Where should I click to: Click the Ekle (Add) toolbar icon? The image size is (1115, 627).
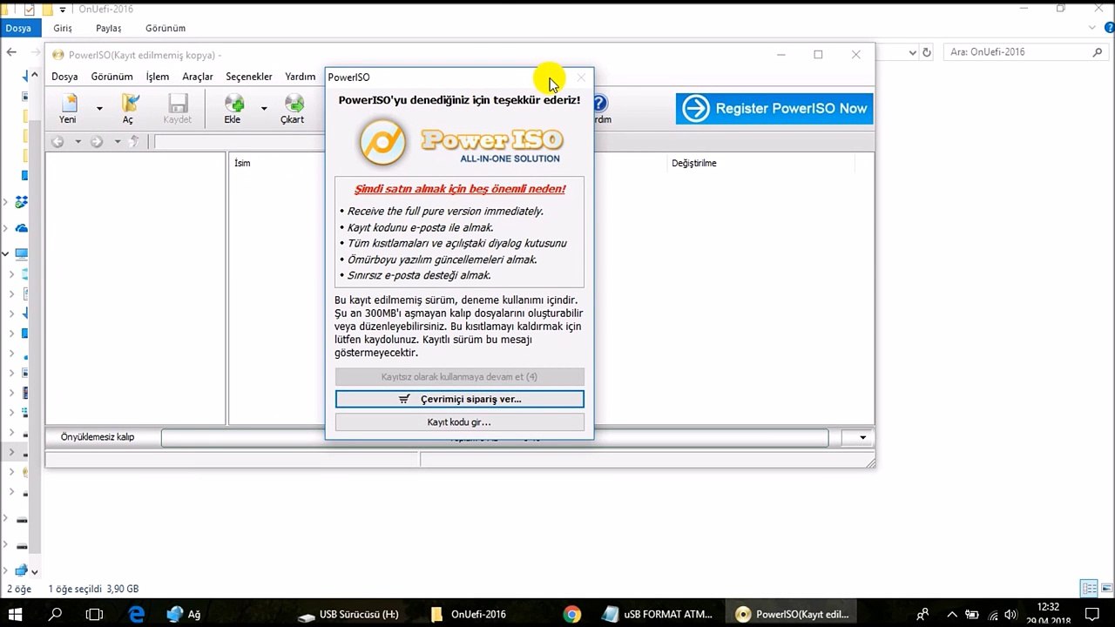coord(233,109)
